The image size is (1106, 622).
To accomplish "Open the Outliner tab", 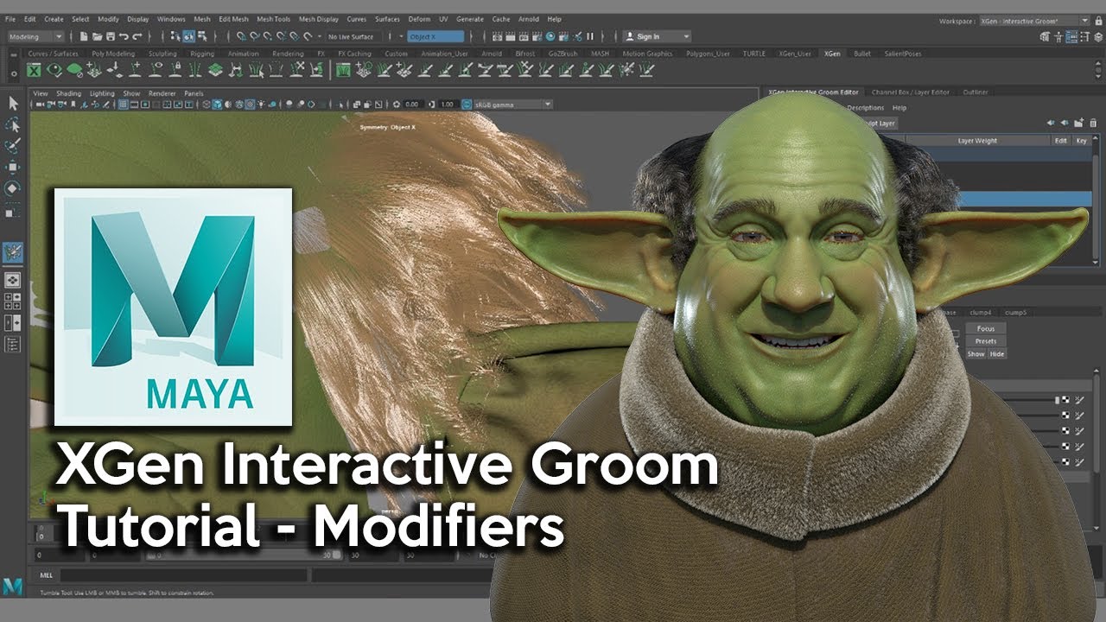I will click(976, 92).
